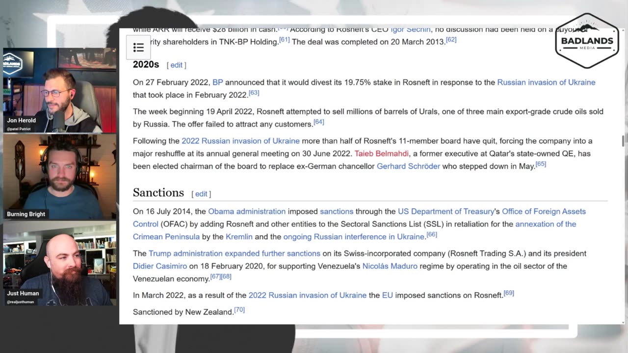Open ongoing Russian interference in Ukraine link

[354, 237]
